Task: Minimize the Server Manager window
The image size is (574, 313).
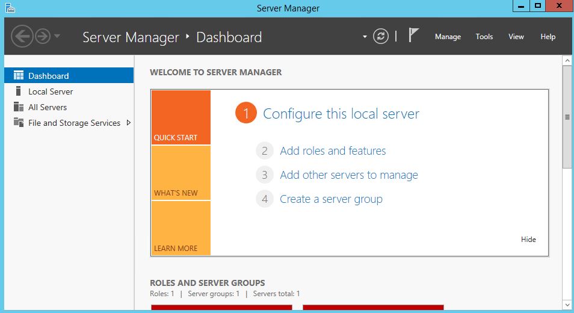Action: click(x=521, y=6)
